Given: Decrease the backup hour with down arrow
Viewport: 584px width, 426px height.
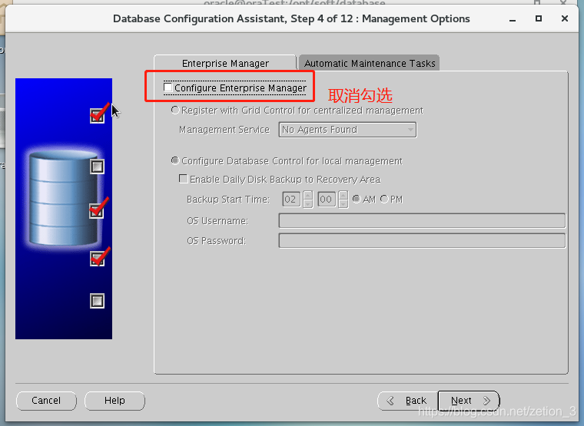Looking at the screenshot, I should (307, 204).
